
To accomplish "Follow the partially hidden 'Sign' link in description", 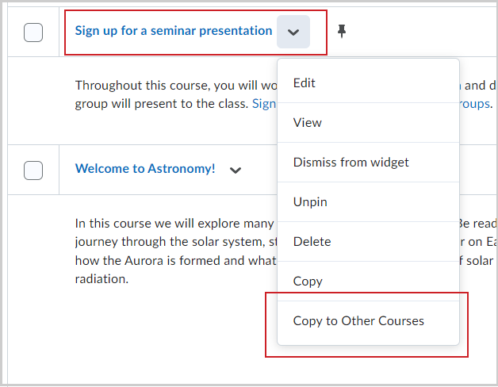I will (x=263, y=103).
